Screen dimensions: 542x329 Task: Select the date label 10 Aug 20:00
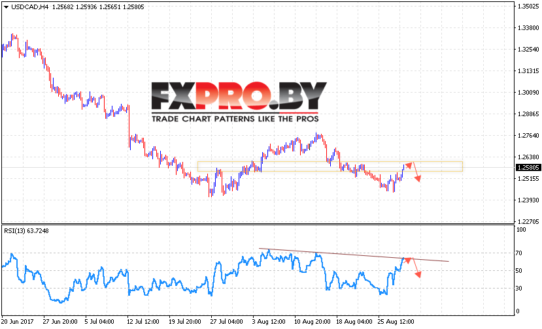(x=313, y=321)
